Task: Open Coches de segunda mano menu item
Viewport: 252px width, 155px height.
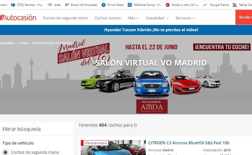Action: pos(65,18)
